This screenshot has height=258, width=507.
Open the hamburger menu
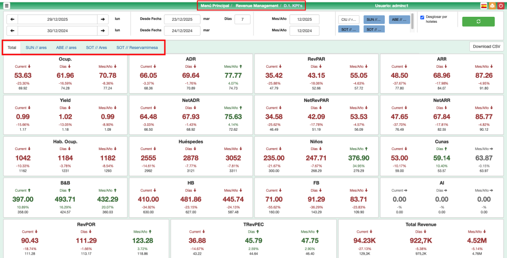6,5
